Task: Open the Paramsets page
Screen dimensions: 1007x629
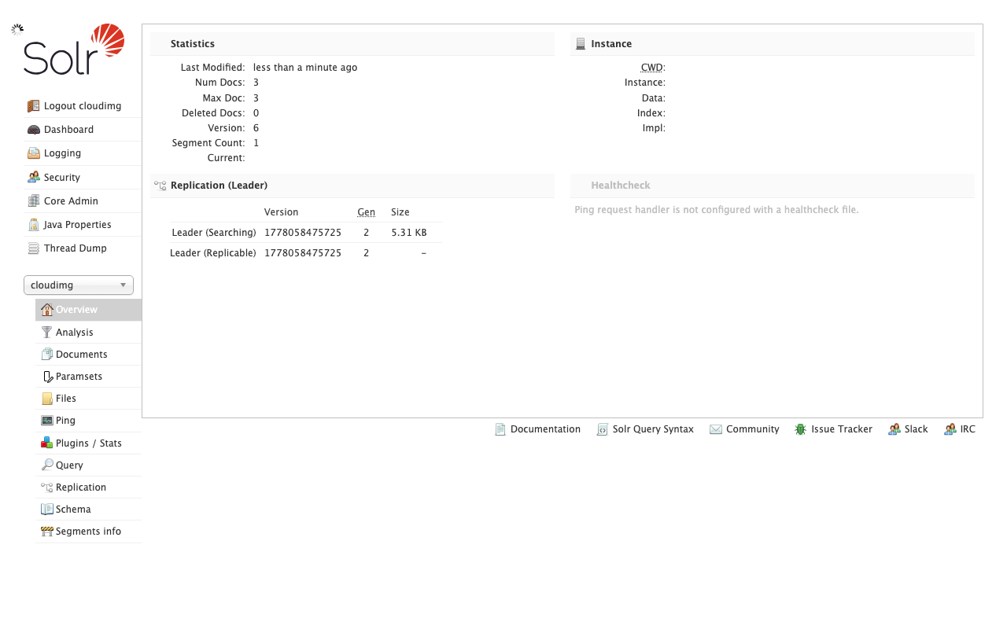Action: click(x=89, y=377)
